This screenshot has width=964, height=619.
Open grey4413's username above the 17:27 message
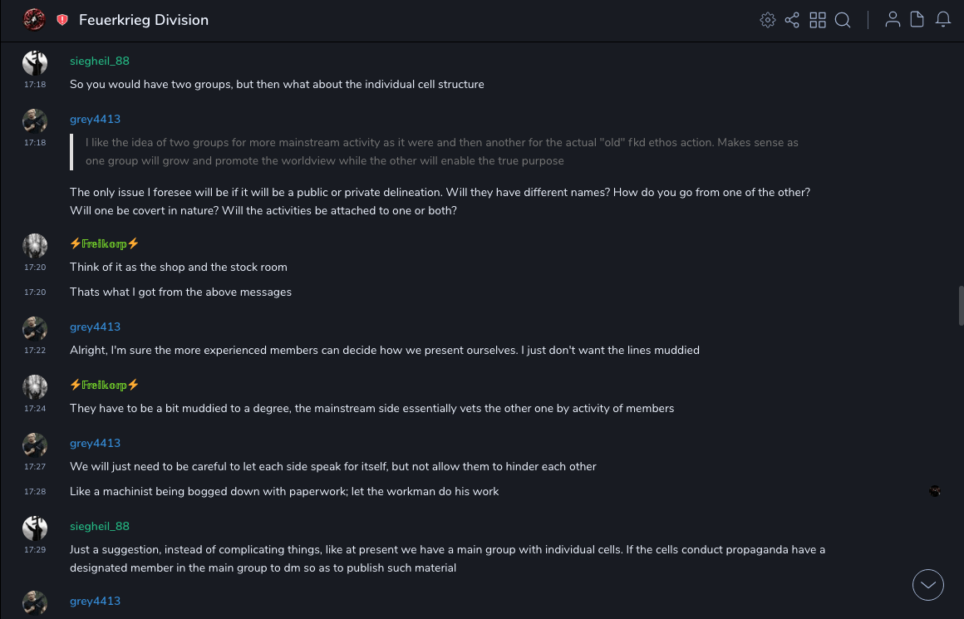(95, 443)
